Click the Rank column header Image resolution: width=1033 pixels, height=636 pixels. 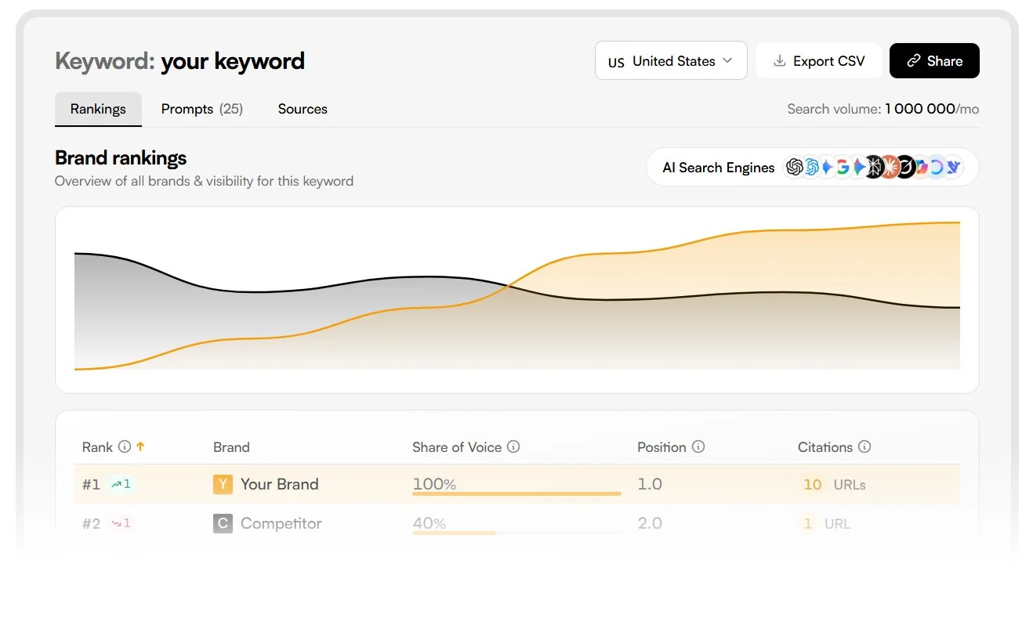click(x=97, y=446)
